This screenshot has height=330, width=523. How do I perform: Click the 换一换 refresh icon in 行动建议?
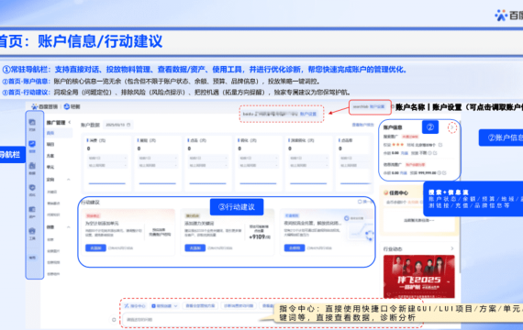(x=360, y=202)
